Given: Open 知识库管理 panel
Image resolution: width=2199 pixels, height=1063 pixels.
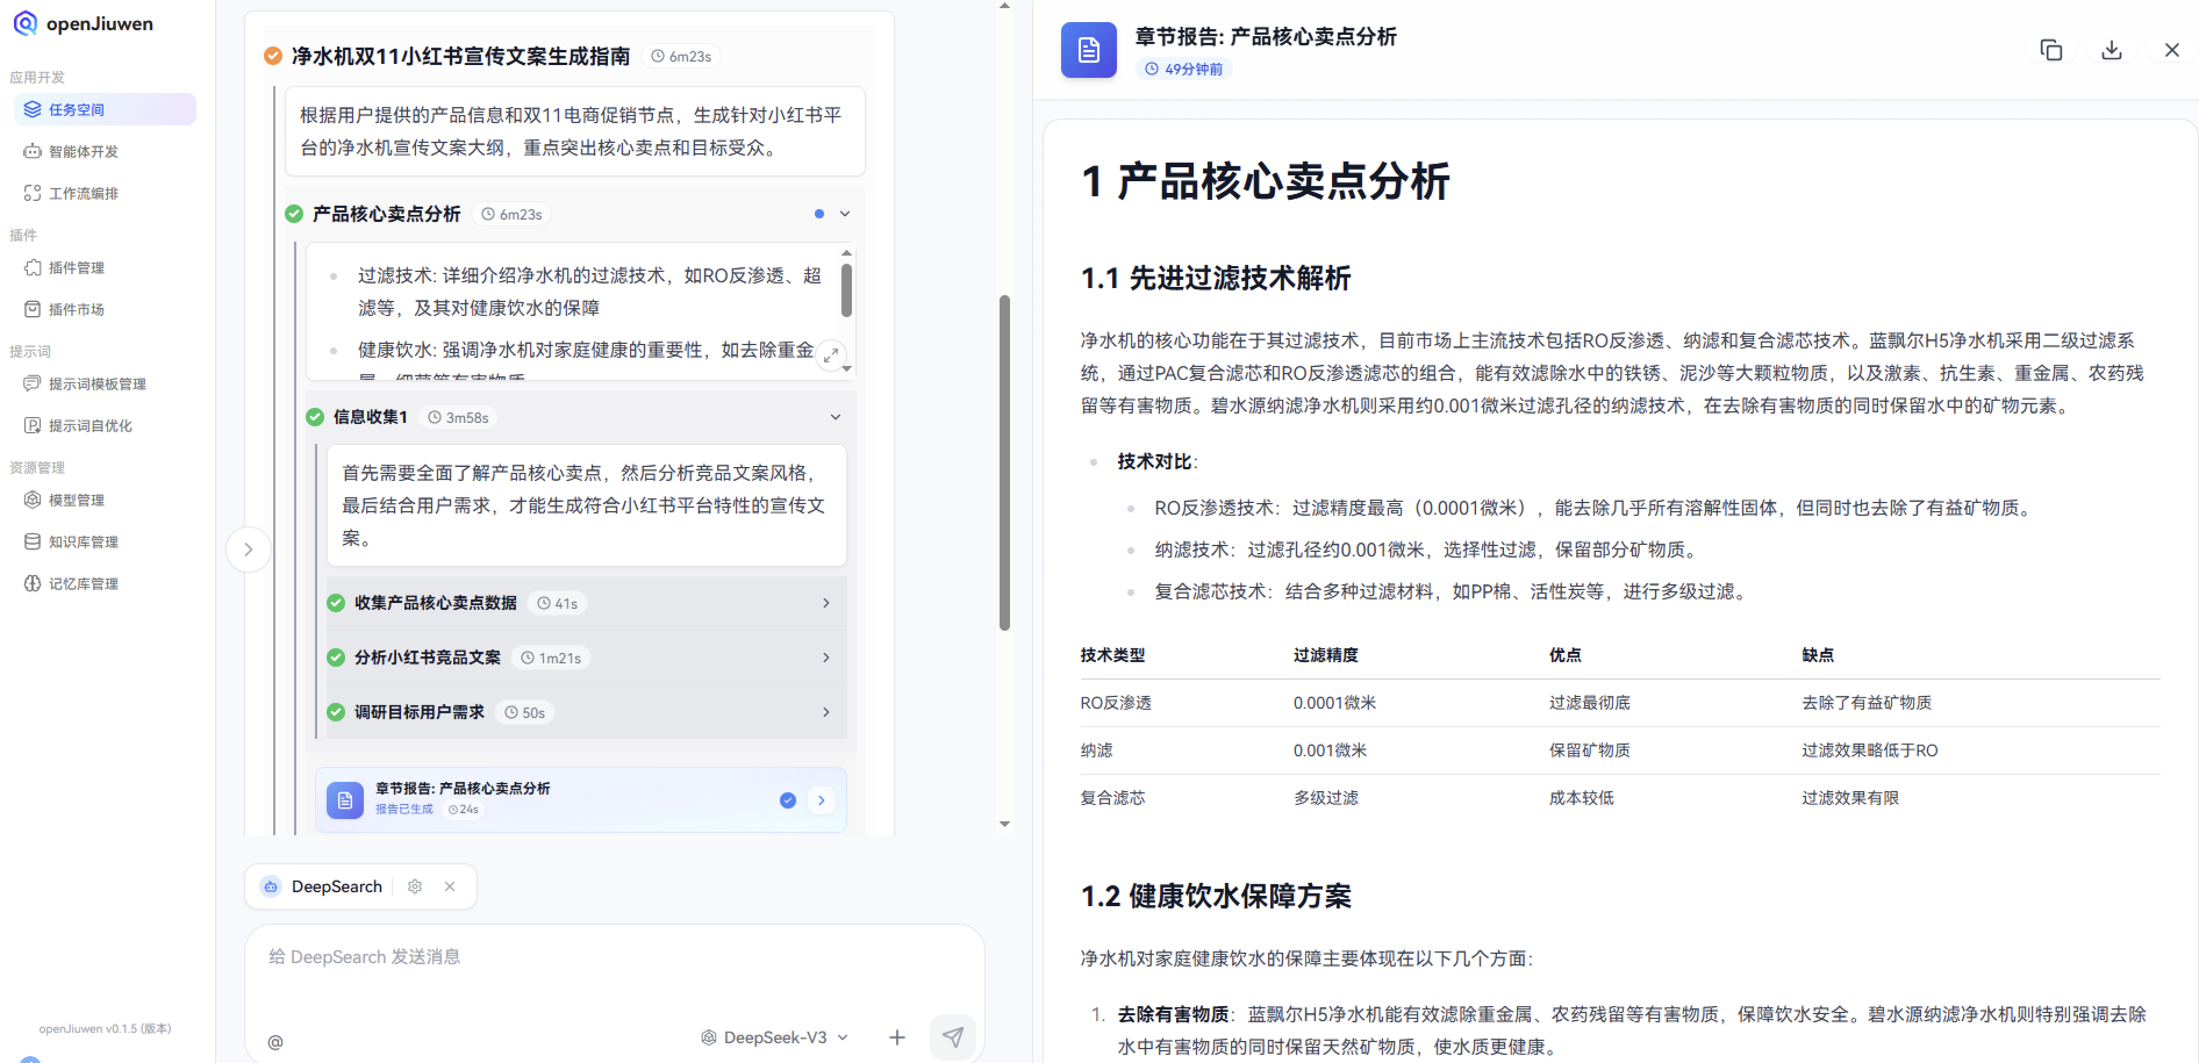Looking at the screenshot, I should [83, 542].
